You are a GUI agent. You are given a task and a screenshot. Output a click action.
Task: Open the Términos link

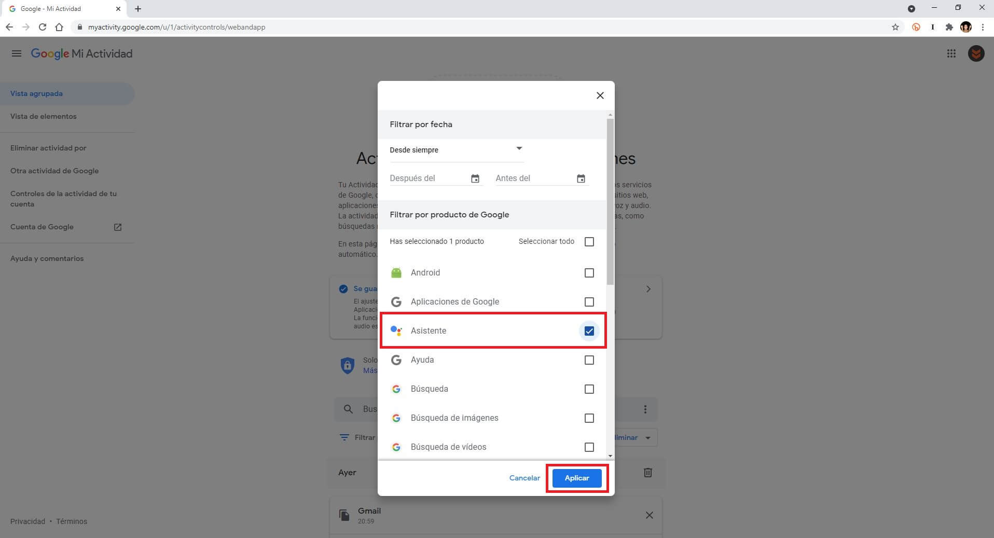[x=72, y=521]
